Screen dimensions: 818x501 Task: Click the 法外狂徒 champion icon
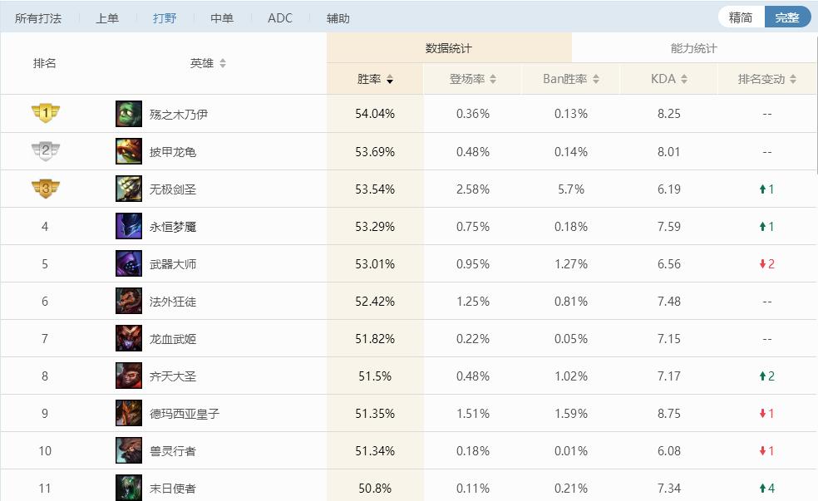tap(128, 301)
